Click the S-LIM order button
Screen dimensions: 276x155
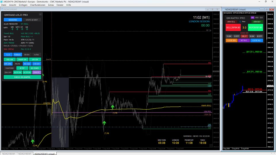coord(229,36)
